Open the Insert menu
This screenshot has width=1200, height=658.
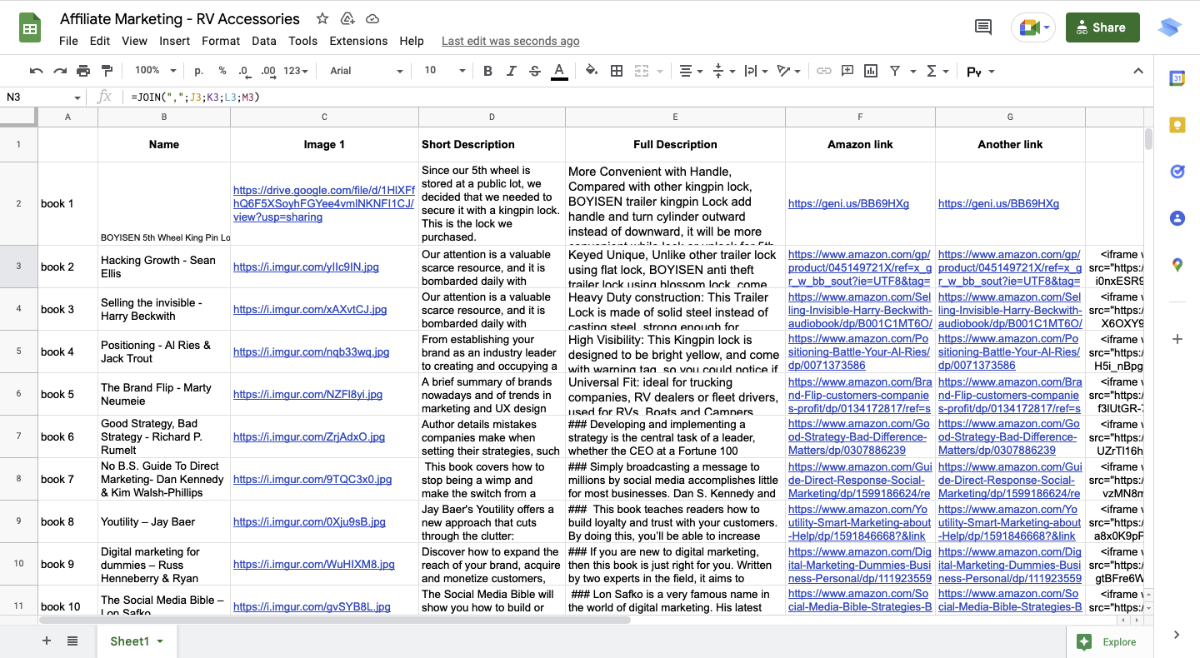coord(175,41)
